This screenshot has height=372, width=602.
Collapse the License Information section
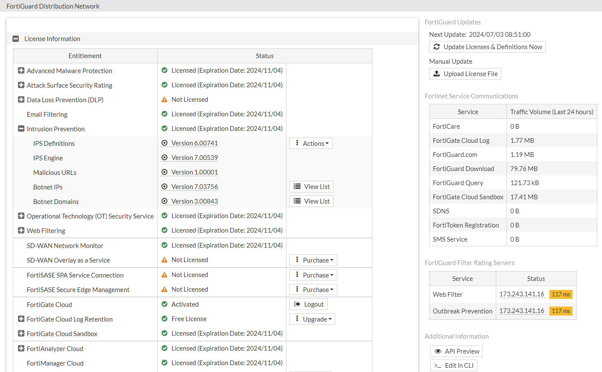point(16,38)
